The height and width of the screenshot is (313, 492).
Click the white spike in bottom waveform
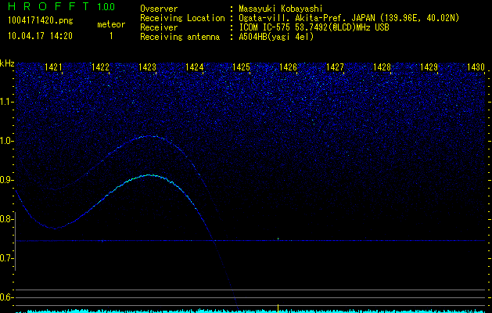click(278, 307)
